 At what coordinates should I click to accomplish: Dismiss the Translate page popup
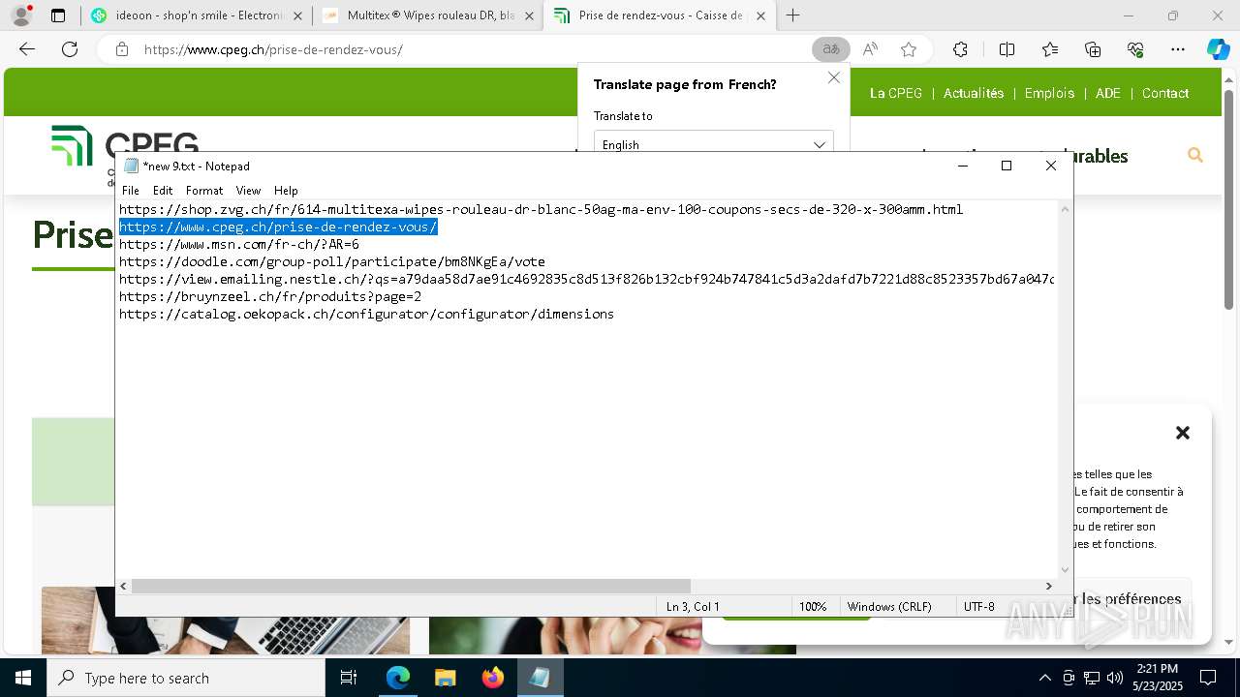tap(833, 77)
